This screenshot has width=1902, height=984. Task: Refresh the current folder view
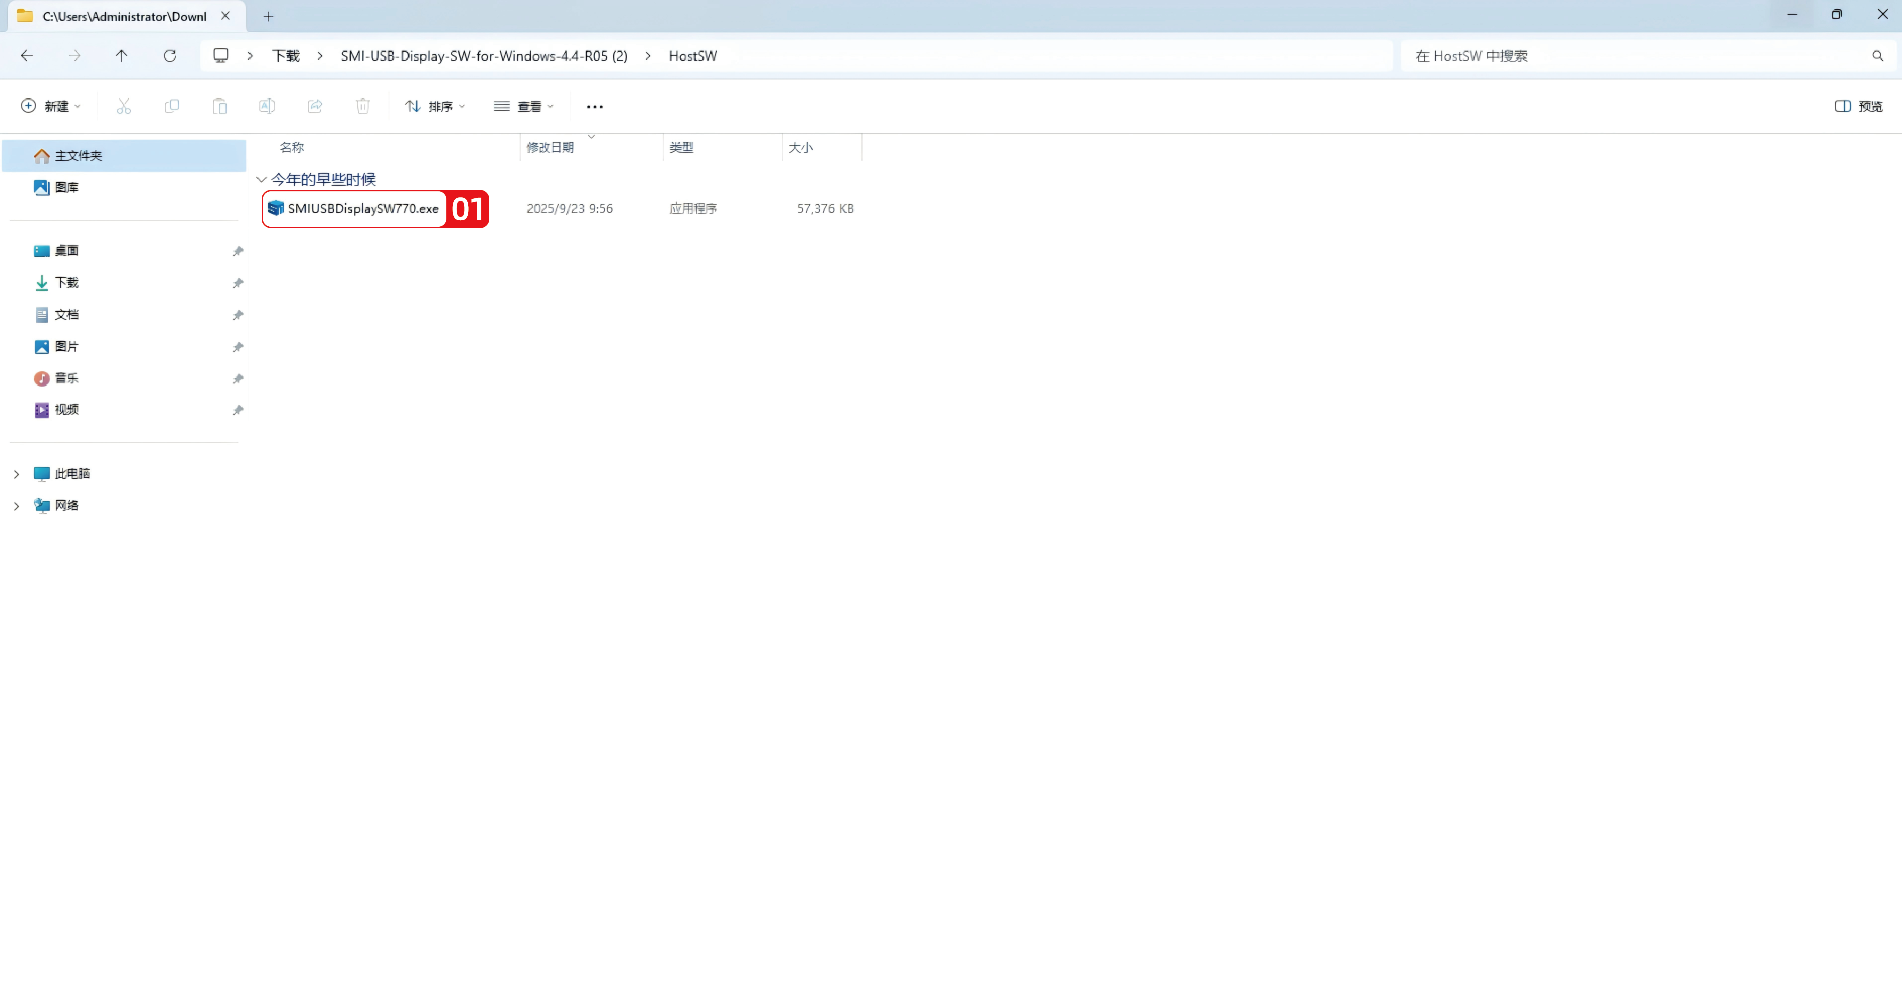pos(170,55)
